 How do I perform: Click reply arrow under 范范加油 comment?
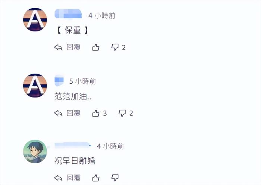(x=58, y=113)
